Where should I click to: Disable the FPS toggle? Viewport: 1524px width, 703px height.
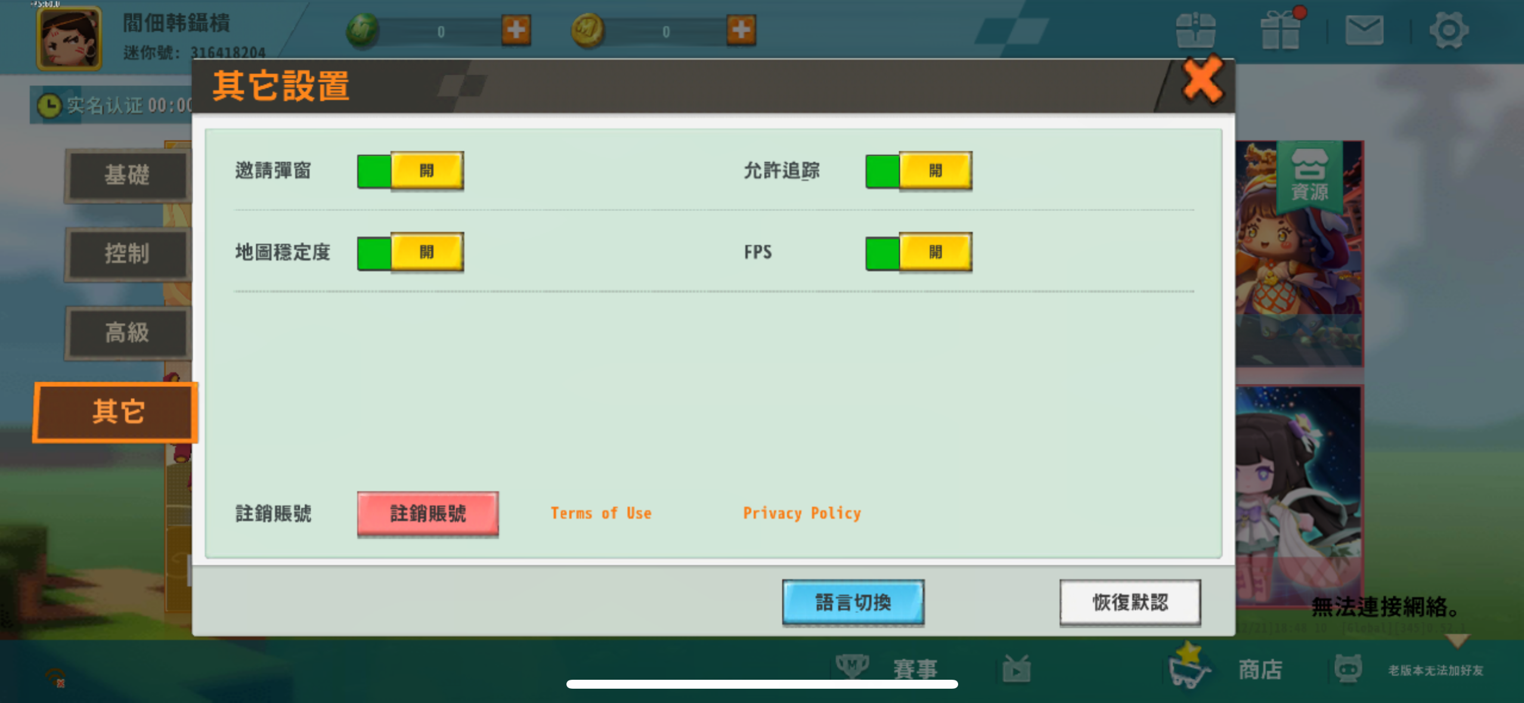click(919, 252)
